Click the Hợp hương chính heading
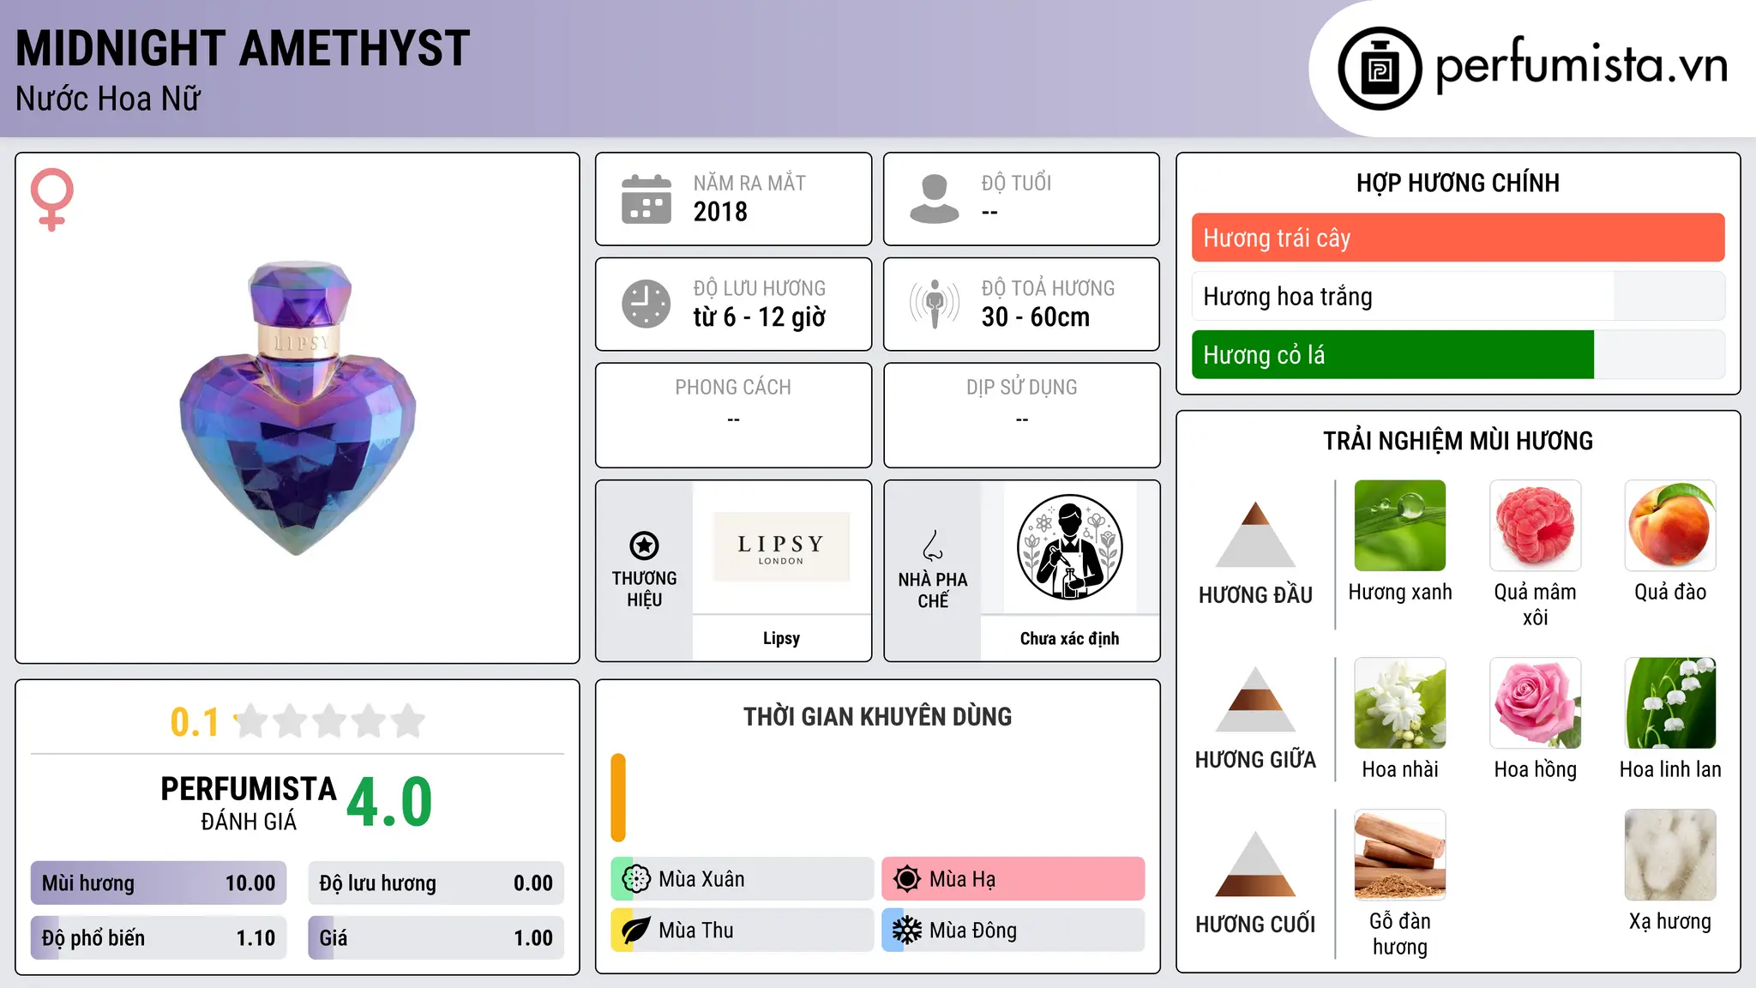Image resolution: width=1756 pixels, height=988 pixels. pos(1458,183)
